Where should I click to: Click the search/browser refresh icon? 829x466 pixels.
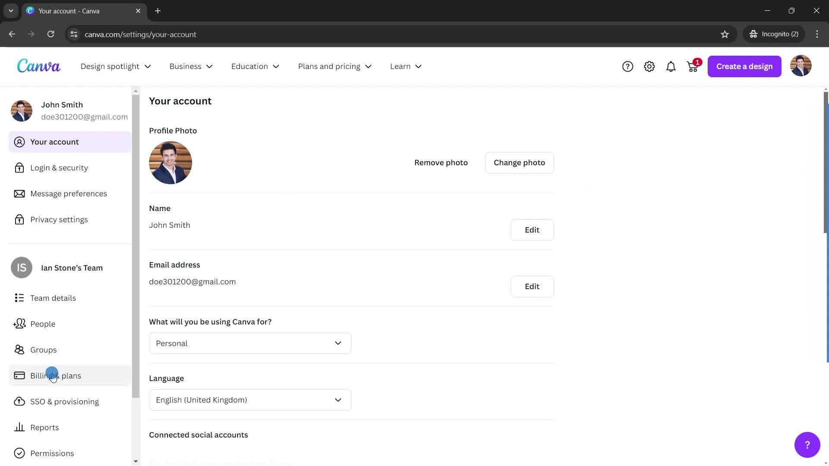(50, 34)
